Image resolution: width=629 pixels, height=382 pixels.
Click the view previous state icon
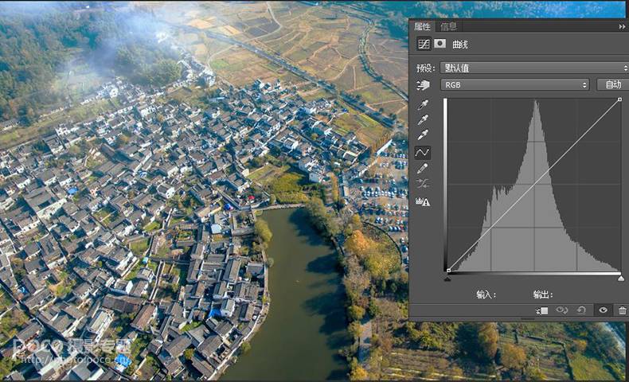[x=562, y=310]
